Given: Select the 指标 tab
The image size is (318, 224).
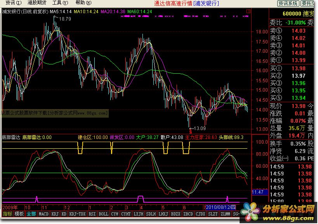Looking at the screenshot, I should tap(7, 214).
